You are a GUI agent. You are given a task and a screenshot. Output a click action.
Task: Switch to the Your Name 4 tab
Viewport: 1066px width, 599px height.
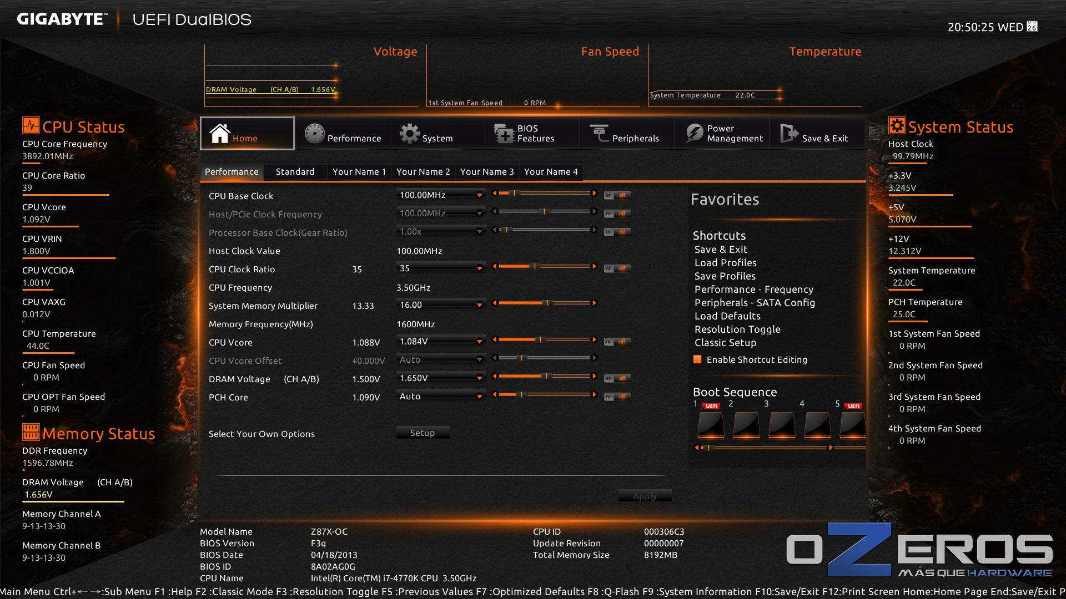[551, 171]
